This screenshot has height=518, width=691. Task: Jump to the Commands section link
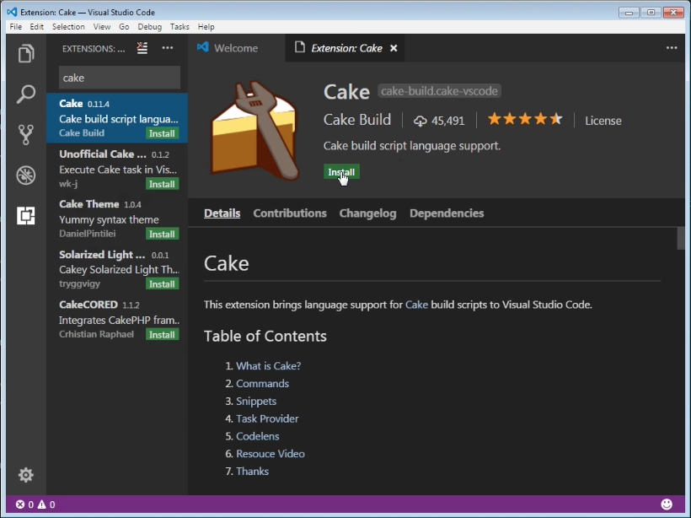pyautogui.click(x=263, y=383)
